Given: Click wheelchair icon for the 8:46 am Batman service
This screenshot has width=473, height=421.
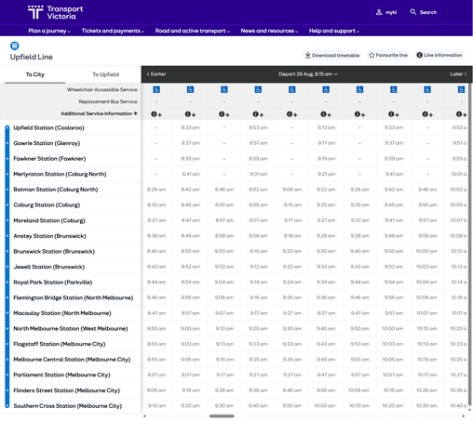Looking at the screenshot, I should [224, 89].
